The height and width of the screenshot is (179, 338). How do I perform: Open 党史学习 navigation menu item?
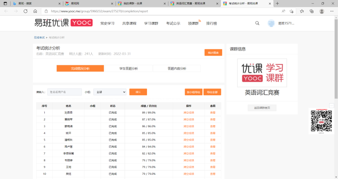click(108, 24)
